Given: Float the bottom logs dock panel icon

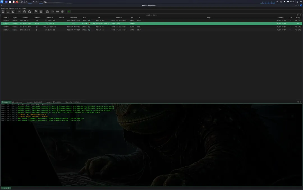Looking at the screenshot, I should pos(298,102).
